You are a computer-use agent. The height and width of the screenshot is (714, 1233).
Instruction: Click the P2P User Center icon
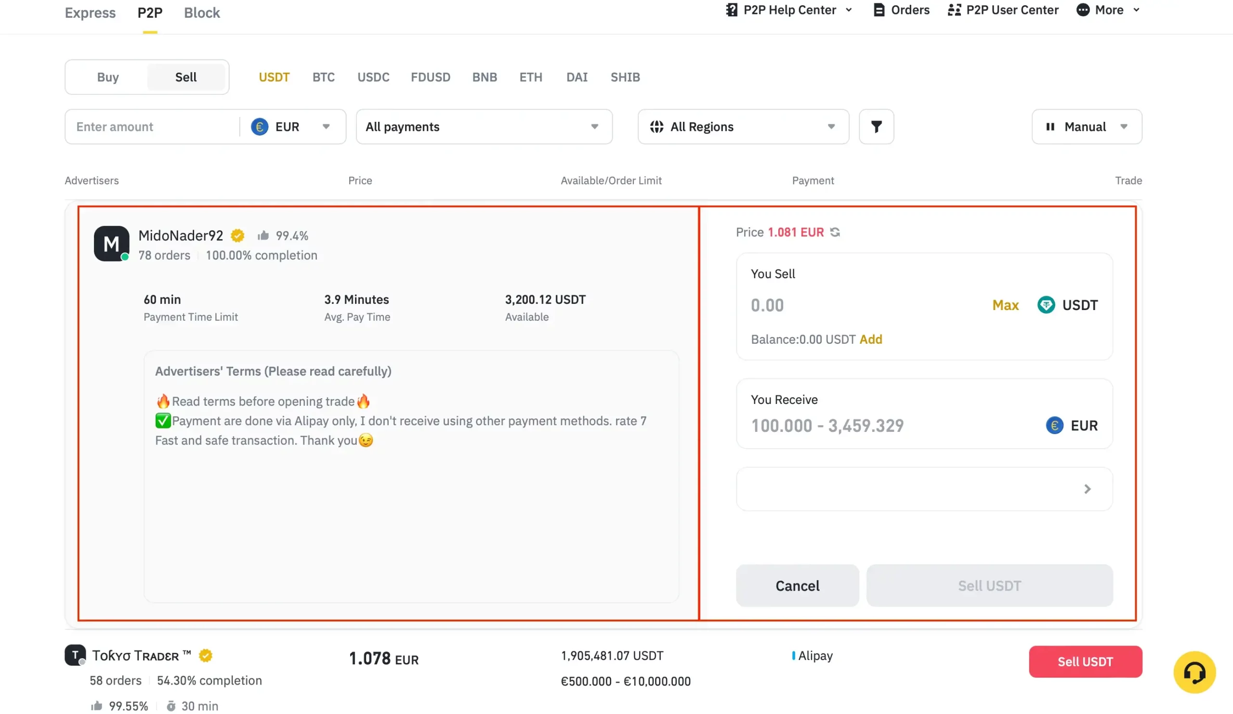tap(953, 10)
